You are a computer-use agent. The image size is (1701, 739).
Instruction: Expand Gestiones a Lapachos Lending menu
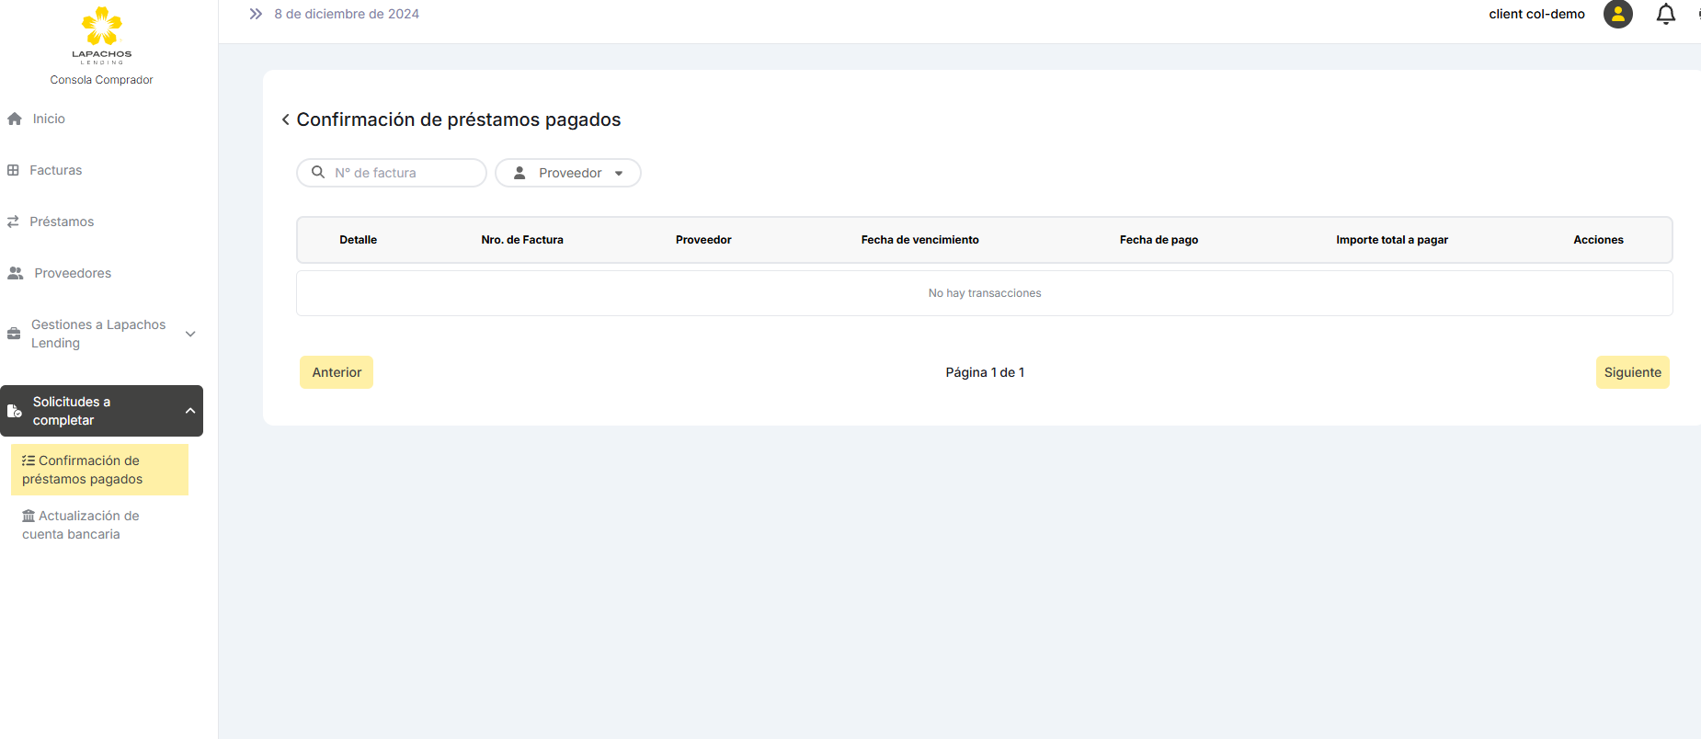pyautogui.click(x=190, y=334)
